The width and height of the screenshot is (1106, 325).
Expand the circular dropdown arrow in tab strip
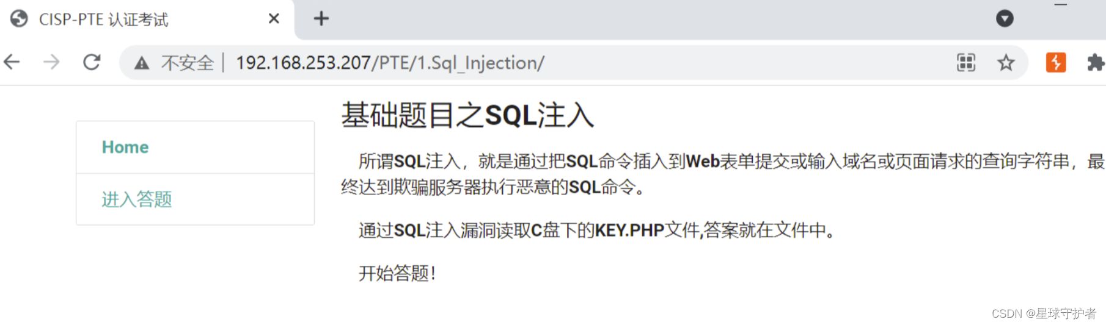click(x=1005, y=18)
